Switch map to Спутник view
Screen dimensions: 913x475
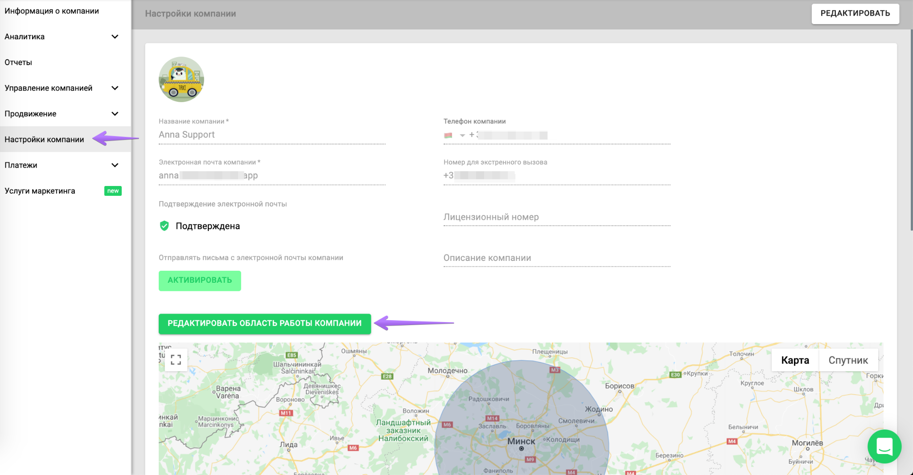pos(848,360)
